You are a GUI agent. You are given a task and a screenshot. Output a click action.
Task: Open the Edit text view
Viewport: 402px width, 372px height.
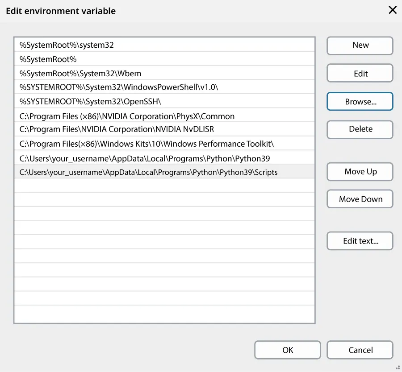pyautogui.click(x=360, y=241)
